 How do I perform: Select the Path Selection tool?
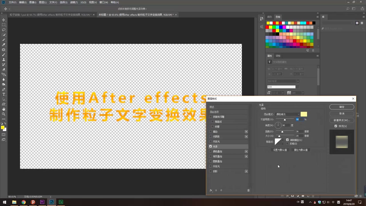pyautogui.click(x=4, y=99)
